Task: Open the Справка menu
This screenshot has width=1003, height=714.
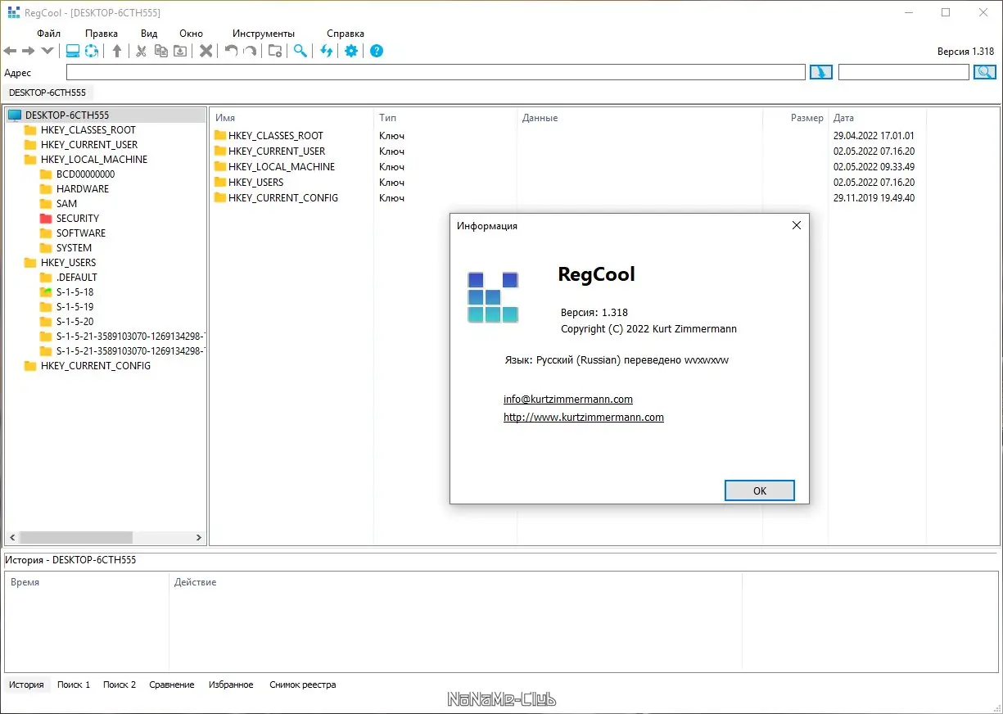Action: tap(346, 34)
